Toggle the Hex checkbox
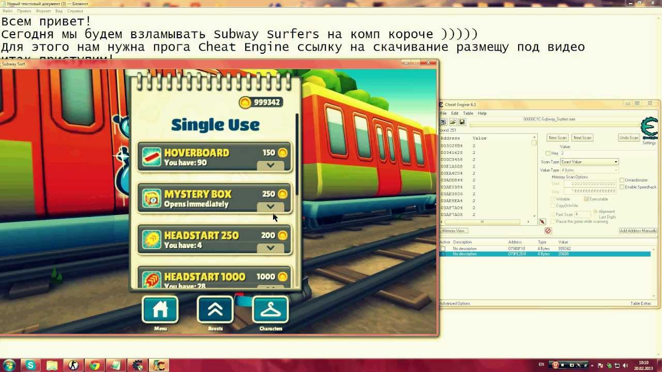 [x=548, y=153]
